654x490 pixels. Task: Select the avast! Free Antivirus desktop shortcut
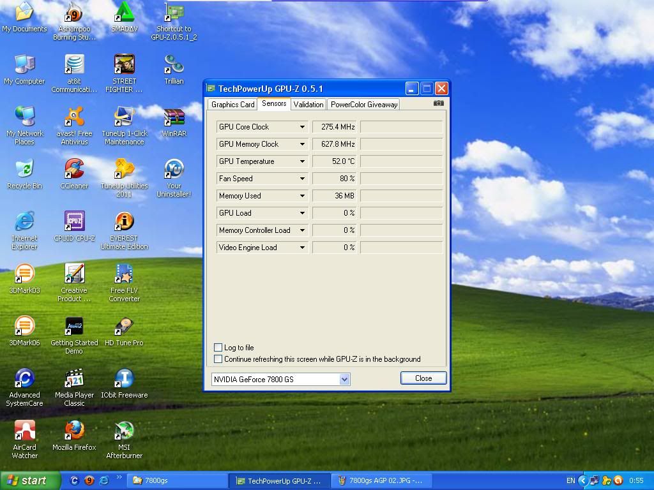coord(74,127)
